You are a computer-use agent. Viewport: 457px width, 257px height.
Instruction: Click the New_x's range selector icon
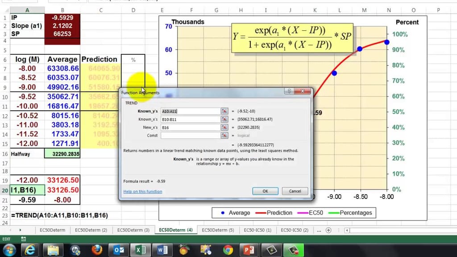click(x=224, y=127)
